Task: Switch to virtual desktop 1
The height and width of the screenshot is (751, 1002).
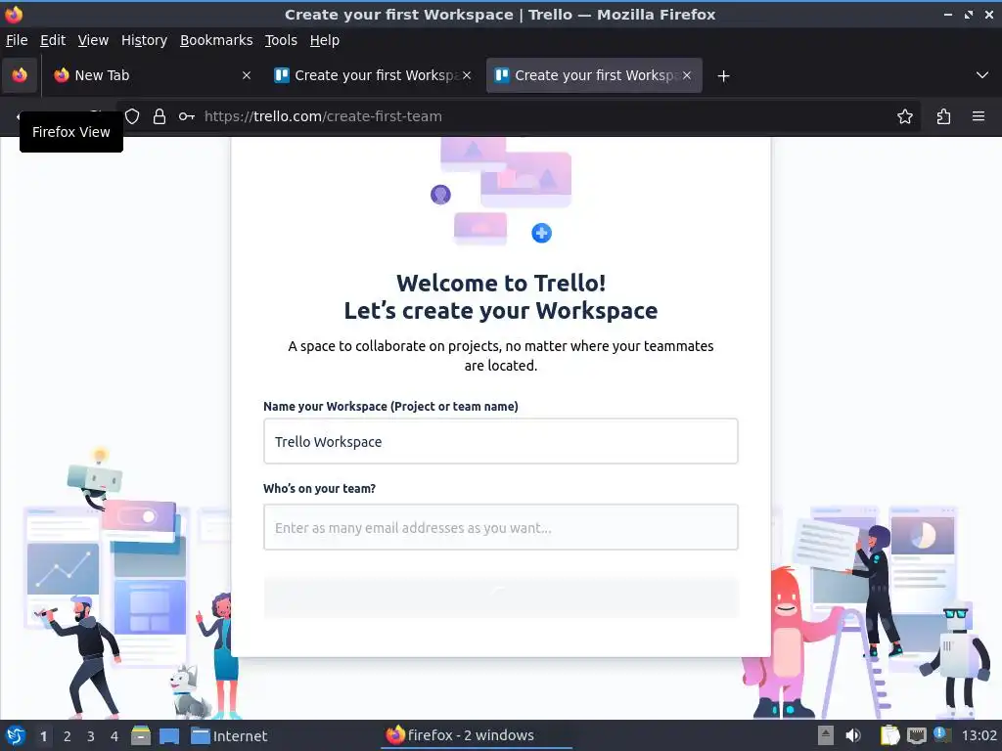Action: [43, 736]
